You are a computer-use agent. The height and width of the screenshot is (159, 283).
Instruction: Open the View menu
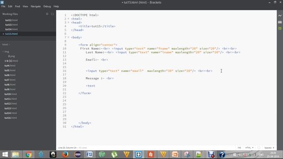click(x=25, y=6)
